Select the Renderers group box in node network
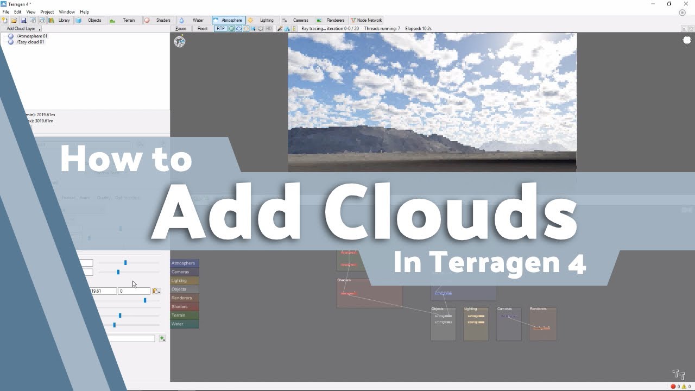 click(543, 324)
